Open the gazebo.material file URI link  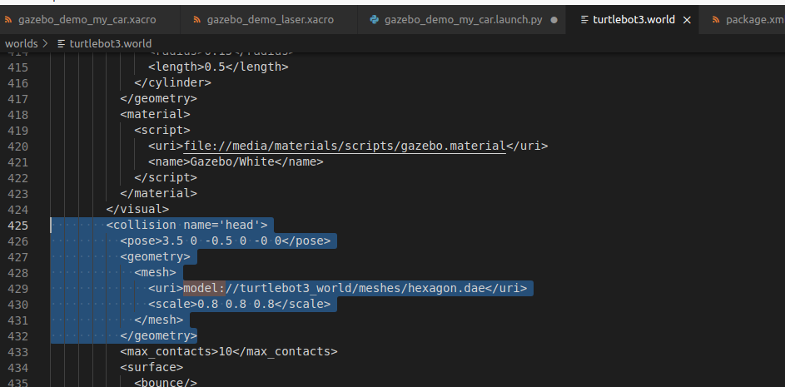[345, 146]
